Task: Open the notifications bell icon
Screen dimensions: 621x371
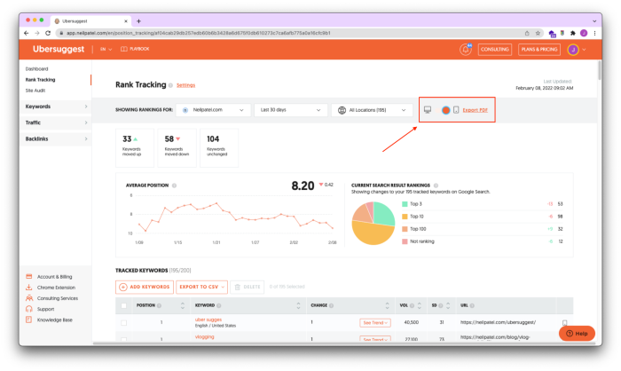Action: 466,50
